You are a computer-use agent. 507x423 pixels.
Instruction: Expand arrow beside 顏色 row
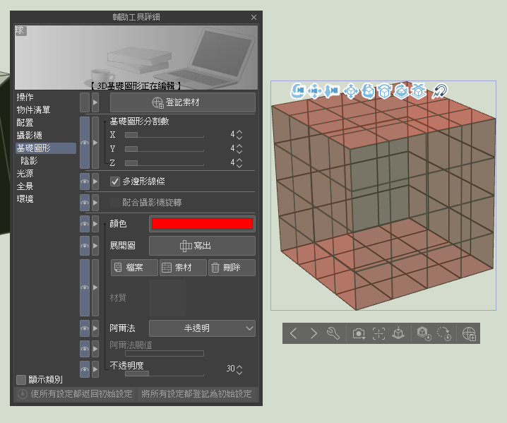point(95,224)
